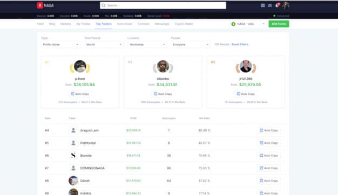Auto Copy trader PetrKostal in row #5
The image size is (338, 195).
[269, 143]
